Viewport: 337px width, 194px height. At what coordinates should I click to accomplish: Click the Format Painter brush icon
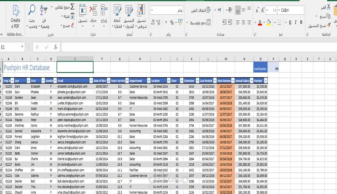(329, 25)
